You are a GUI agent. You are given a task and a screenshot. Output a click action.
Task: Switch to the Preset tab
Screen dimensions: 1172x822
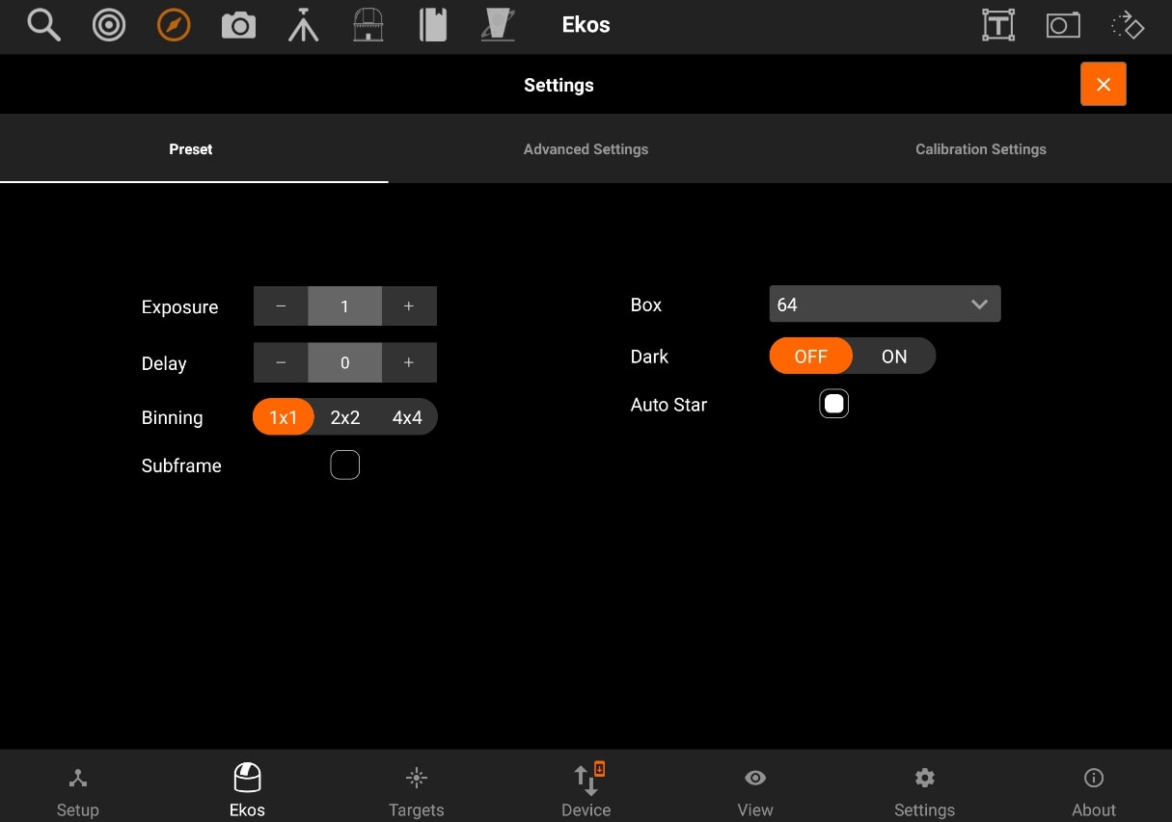tap(191, 149)
